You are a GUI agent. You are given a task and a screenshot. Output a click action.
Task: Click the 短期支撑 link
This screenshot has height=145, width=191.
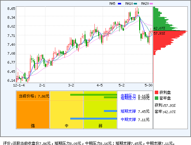(x=128, y=111)
